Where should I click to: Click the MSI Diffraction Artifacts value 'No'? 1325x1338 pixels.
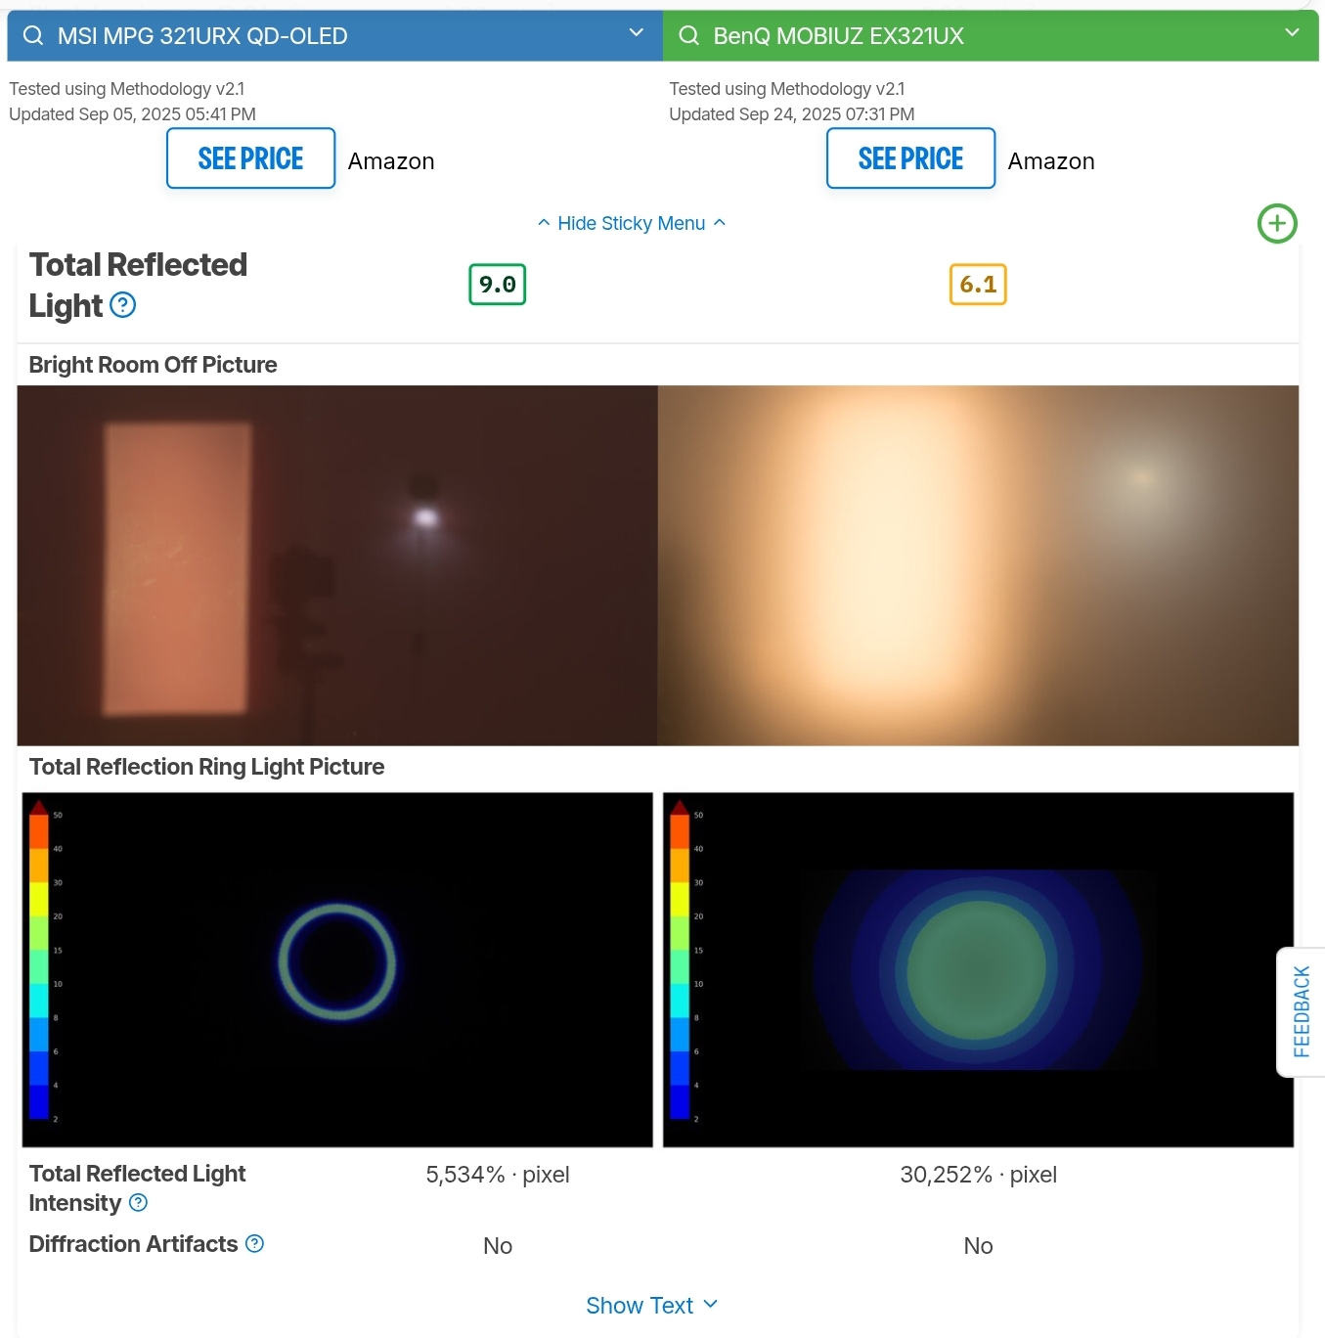(x=498, y=1246)
